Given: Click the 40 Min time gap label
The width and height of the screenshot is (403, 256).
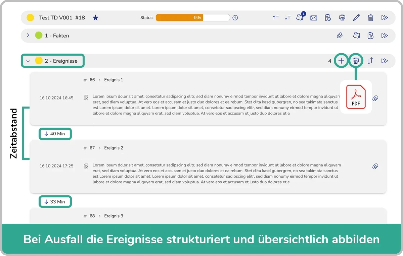Looking at the screenshot, I should click(55, 134).
